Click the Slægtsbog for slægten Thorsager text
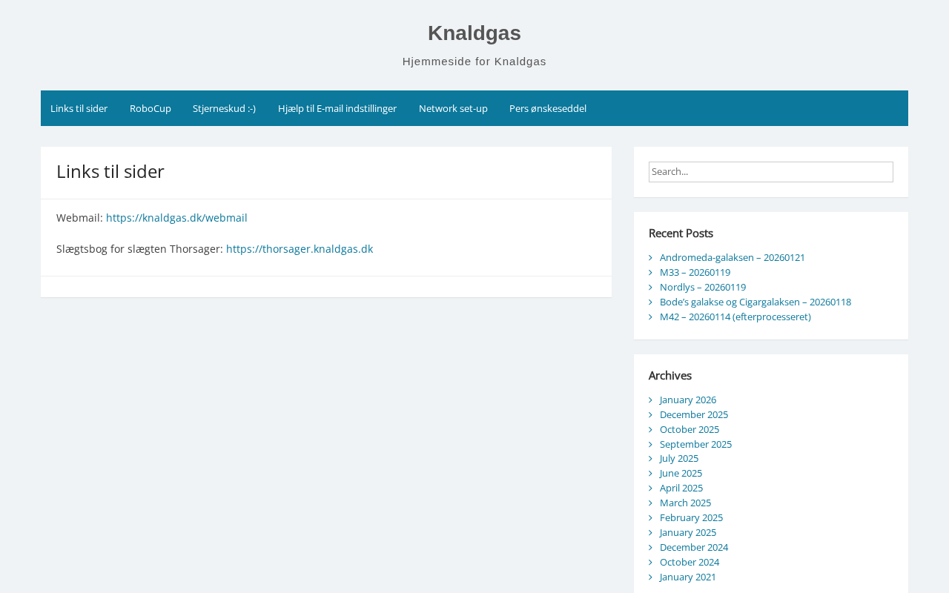Image resolution: width=949 pixels, height=593 pixels. click(x=139, y=249)
